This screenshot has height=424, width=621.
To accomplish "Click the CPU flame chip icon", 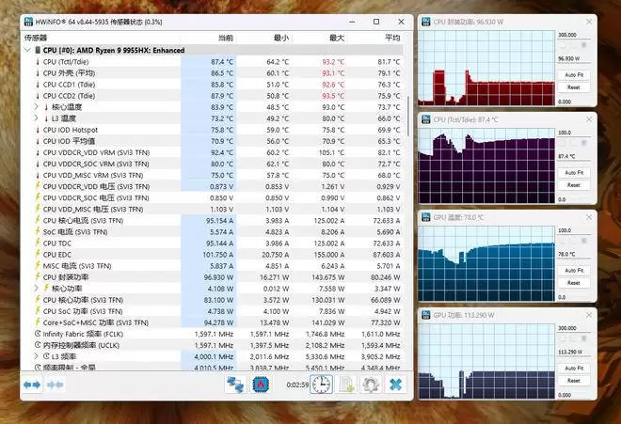I will point(261,385).
